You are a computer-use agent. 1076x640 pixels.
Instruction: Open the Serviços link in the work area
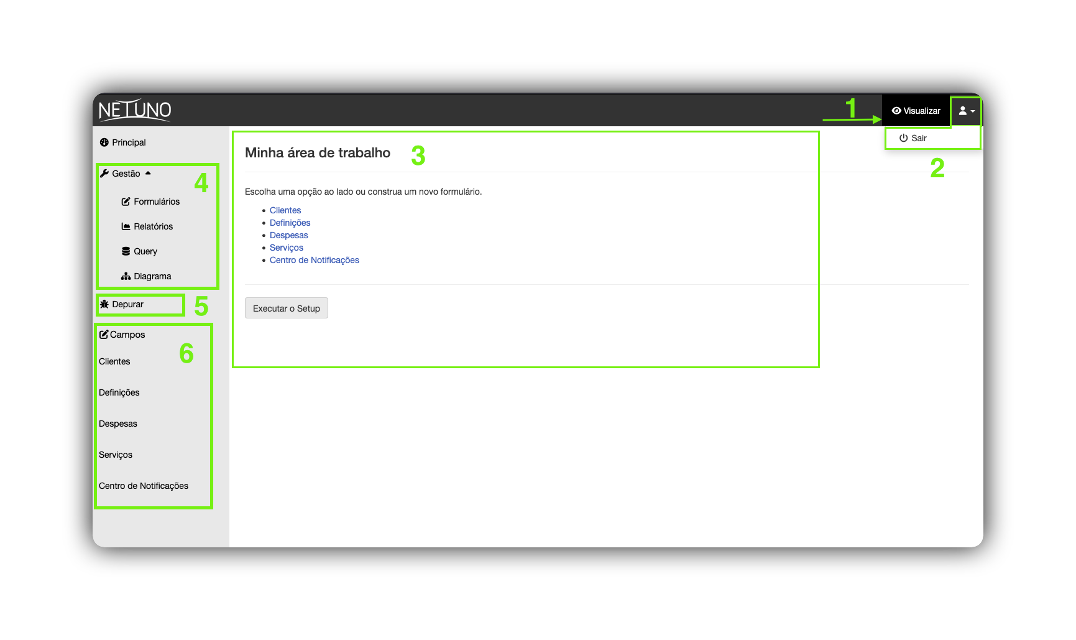pos(287,248)
